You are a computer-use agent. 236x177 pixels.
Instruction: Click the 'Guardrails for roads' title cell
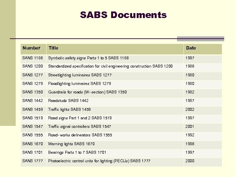click(x=88, y=92)
